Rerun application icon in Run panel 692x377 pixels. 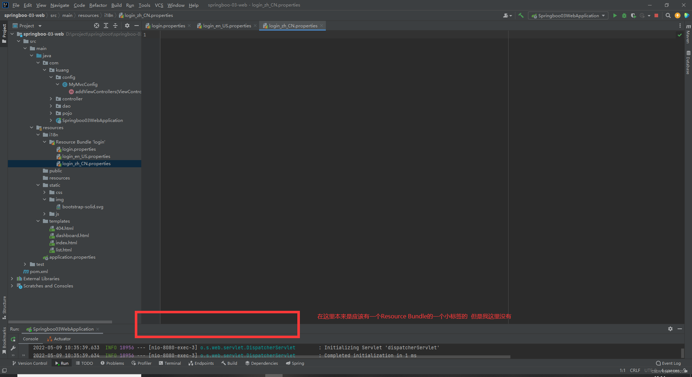click(13, 339)
